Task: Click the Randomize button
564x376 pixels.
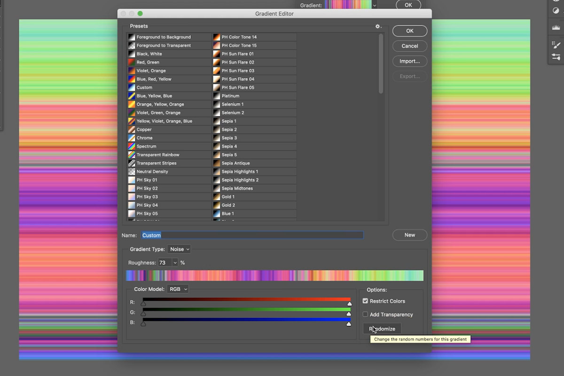Action: point(382,329)
